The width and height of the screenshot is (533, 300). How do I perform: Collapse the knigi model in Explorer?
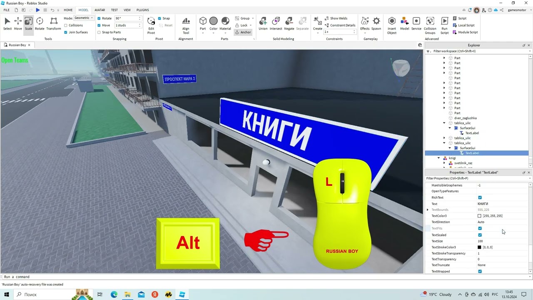pos(438,158)
